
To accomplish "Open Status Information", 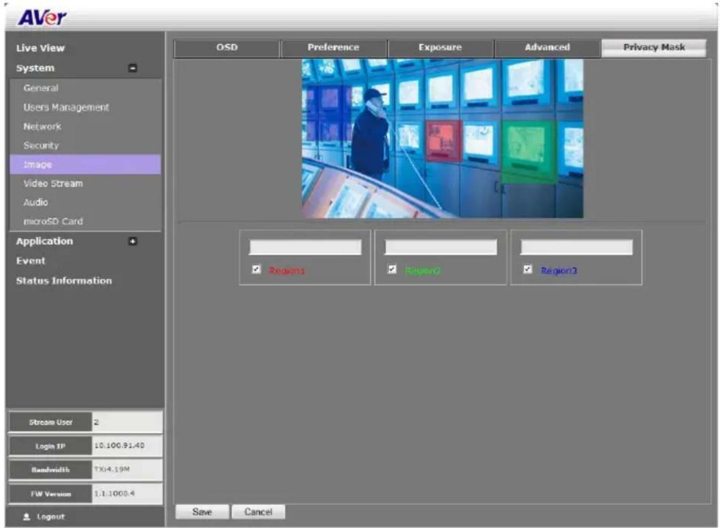I will [x=64, y=281].
